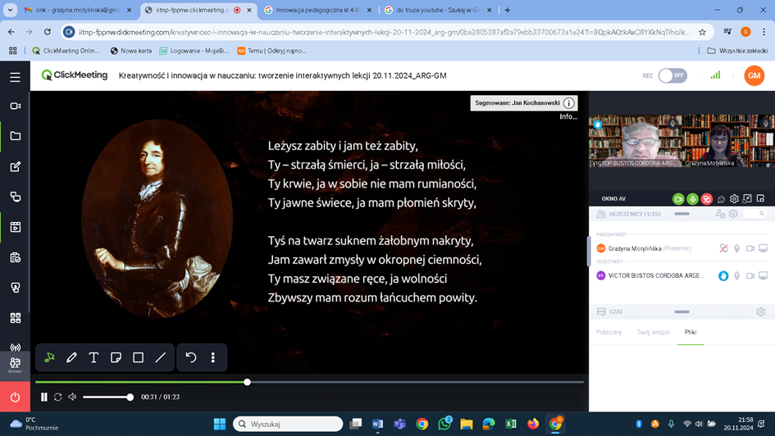Select the Webinar mode button in sidebar
Image resolution: width=775 pixels, height=436 pixels.
(15, 366)
